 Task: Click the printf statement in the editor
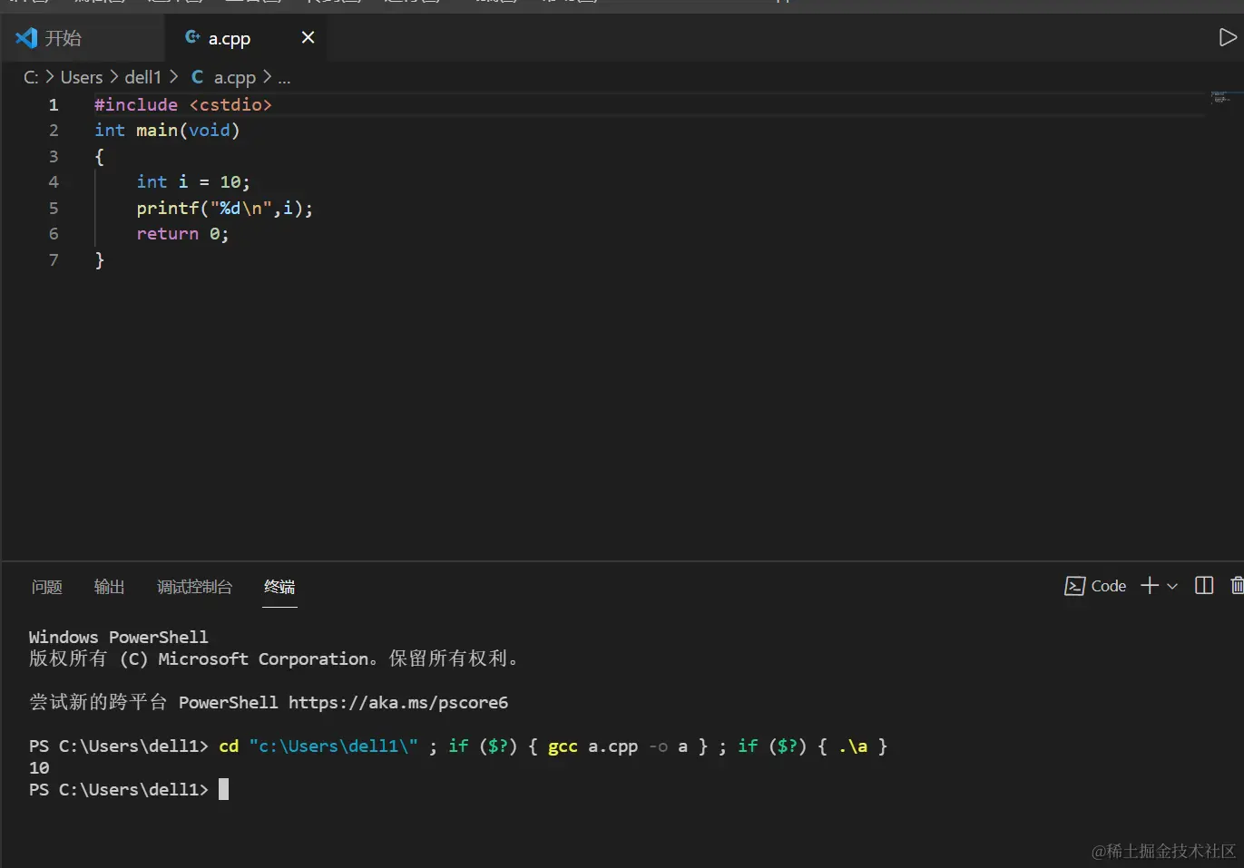pyautogui.click(x=224, y=209)
